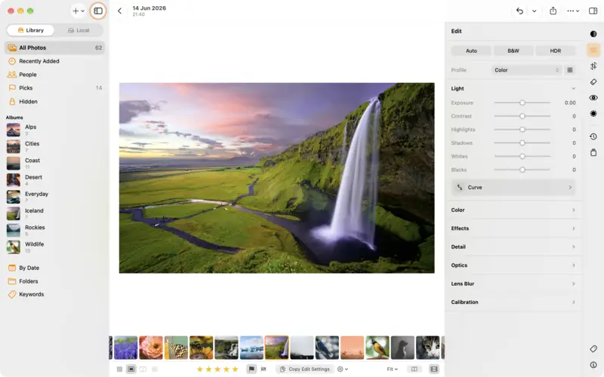Toggle the left sidebar visibility

tap(98, 11)
